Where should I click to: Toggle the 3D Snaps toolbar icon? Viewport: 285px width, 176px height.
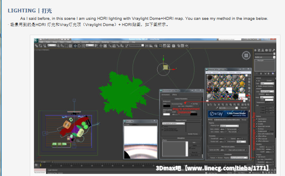pos(110,46)
